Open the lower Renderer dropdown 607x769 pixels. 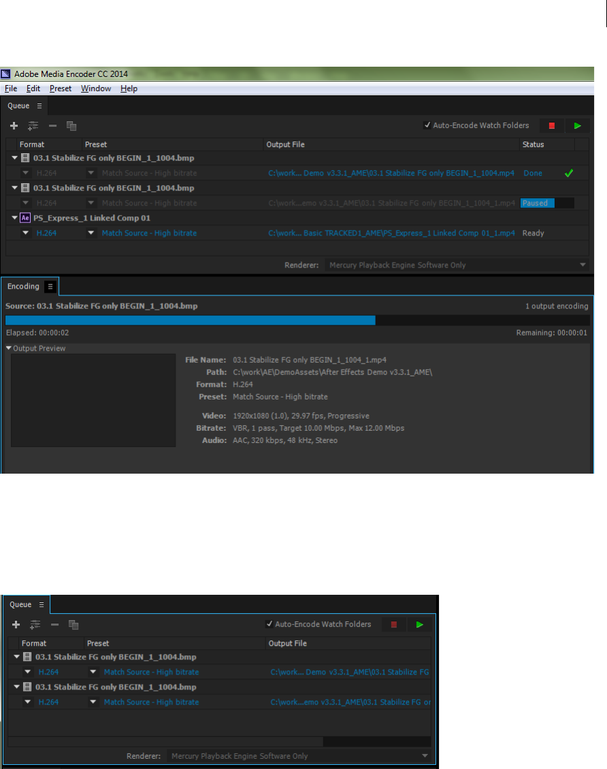299,756
